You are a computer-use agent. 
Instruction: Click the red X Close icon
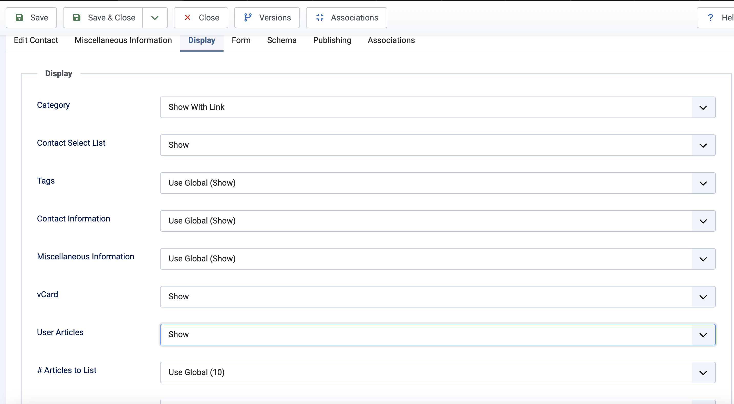[x=187, y=18]
